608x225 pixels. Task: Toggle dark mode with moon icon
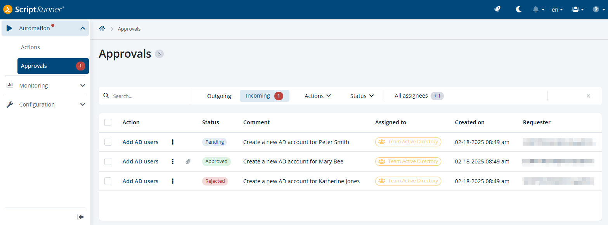click(518, 9)
